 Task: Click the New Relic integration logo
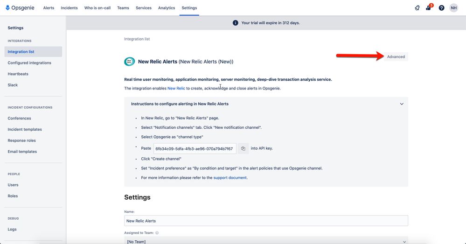(x=129, y=62)
